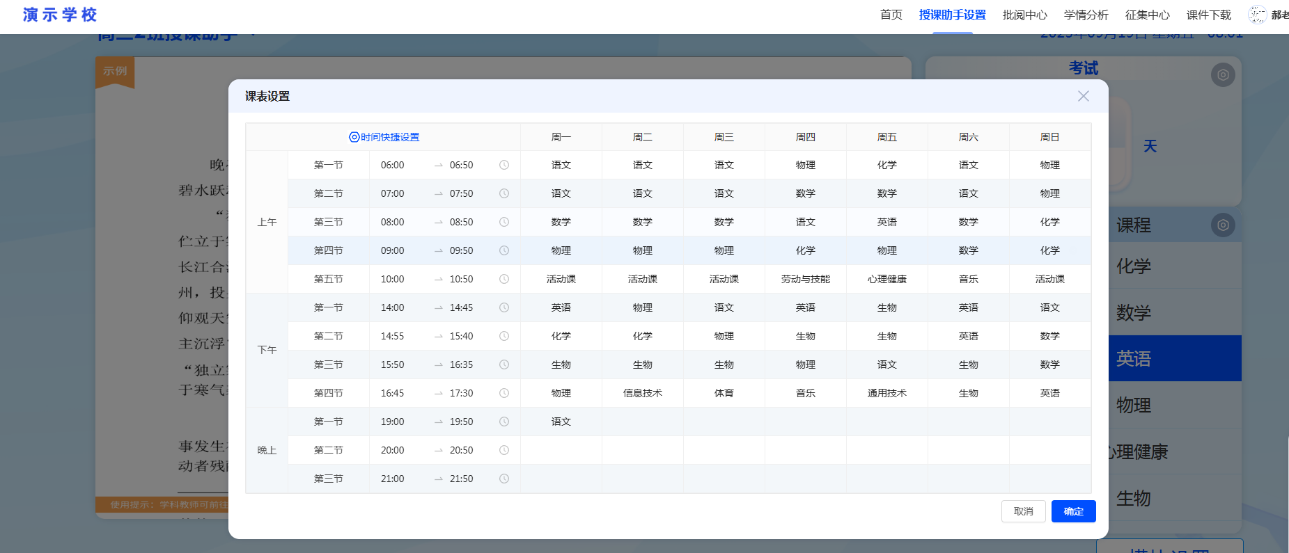1289x553 pixels.
Task: Go to 首页 in top navigation
Action: [891, 15]
